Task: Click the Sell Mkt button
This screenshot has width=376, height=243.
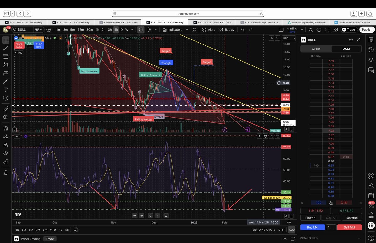Action: 350,227
